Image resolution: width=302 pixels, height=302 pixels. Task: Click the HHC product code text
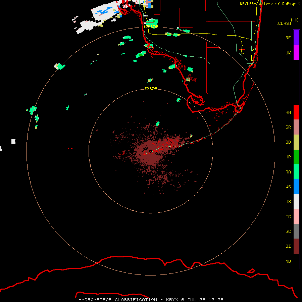point(295,20)
